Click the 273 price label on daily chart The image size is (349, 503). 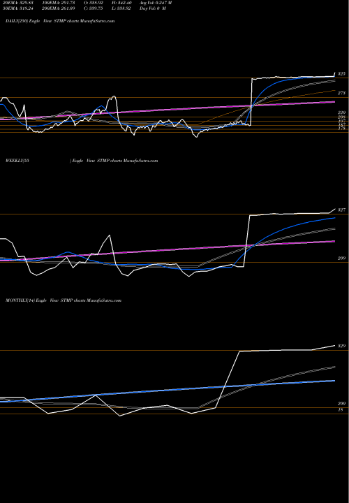341,94
